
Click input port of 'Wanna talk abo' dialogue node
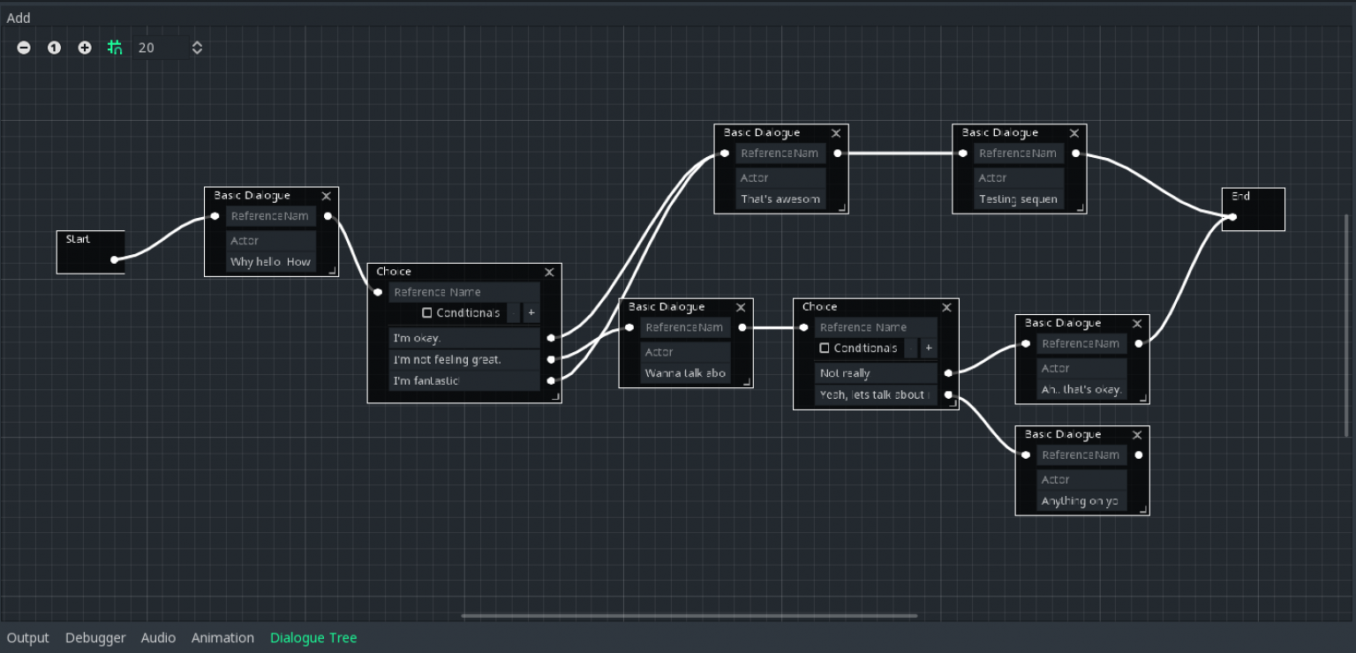(x=629, y=326)
